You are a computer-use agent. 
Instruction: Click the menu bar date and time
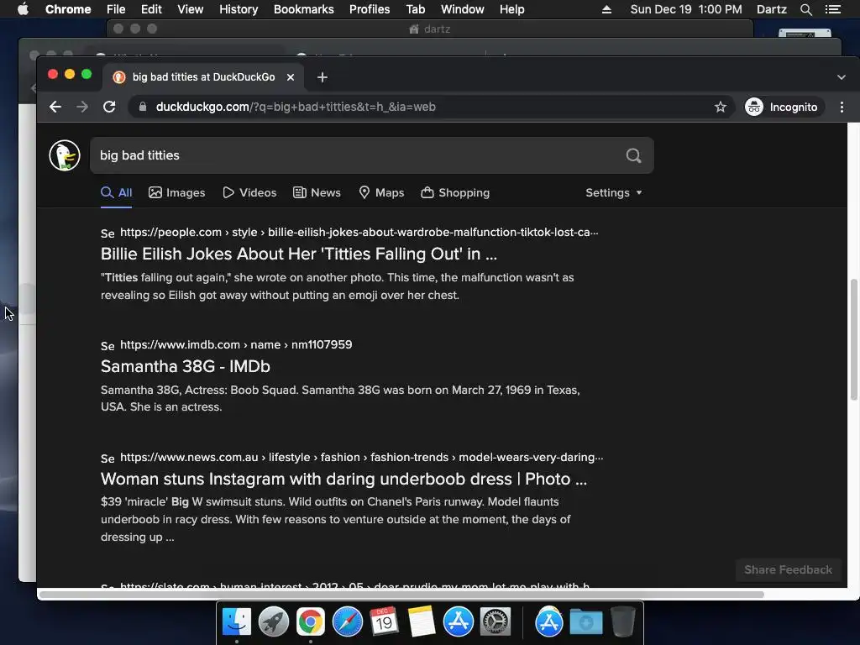tap(686, 9)
